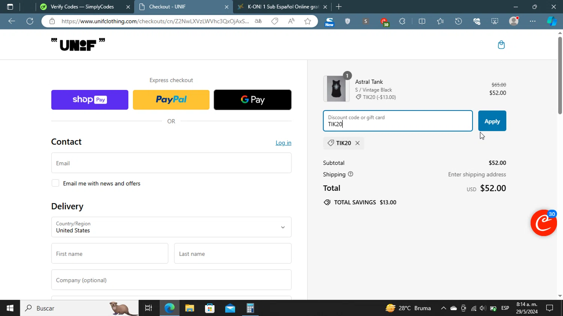Focus the Last name field
The height and width of the screenshot is (316, 563).
233,254
